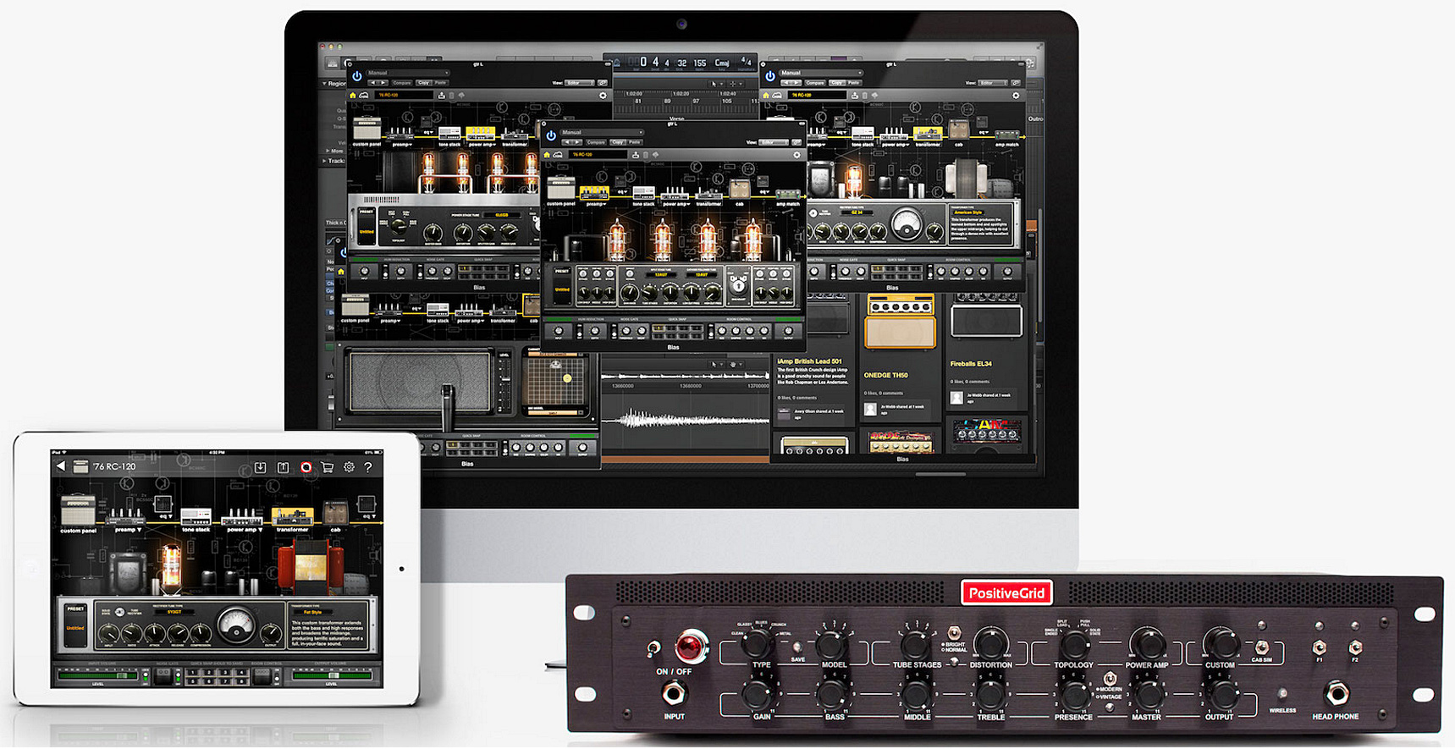Adjust the output volume level slider on iPad
The width and height of the screenshot is (1455, 749).
(x=333, y=675)
